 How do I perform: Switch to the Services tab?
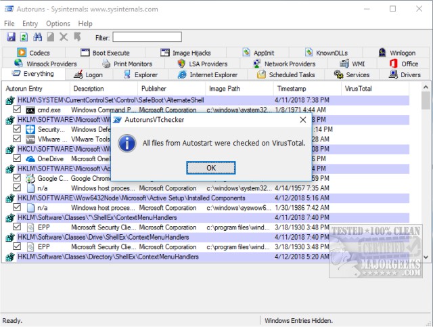tap(352, 75)
